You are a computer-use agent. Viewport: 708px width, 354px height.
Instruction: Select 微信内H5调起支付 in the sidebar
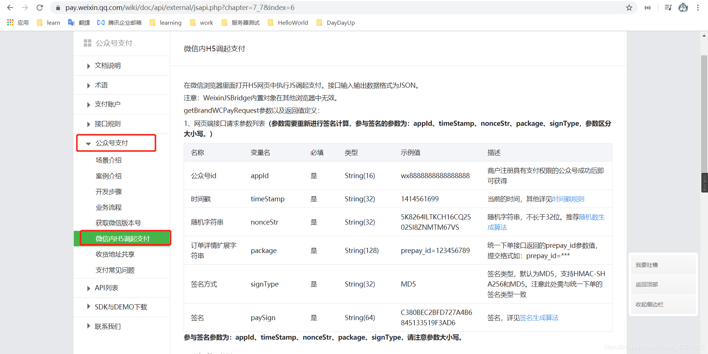[122, 239]
